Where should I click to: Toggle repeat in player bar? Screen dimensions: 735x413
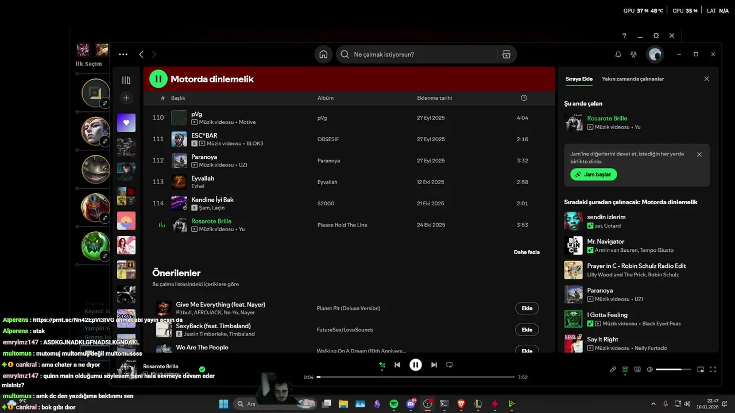click(450, 365)
